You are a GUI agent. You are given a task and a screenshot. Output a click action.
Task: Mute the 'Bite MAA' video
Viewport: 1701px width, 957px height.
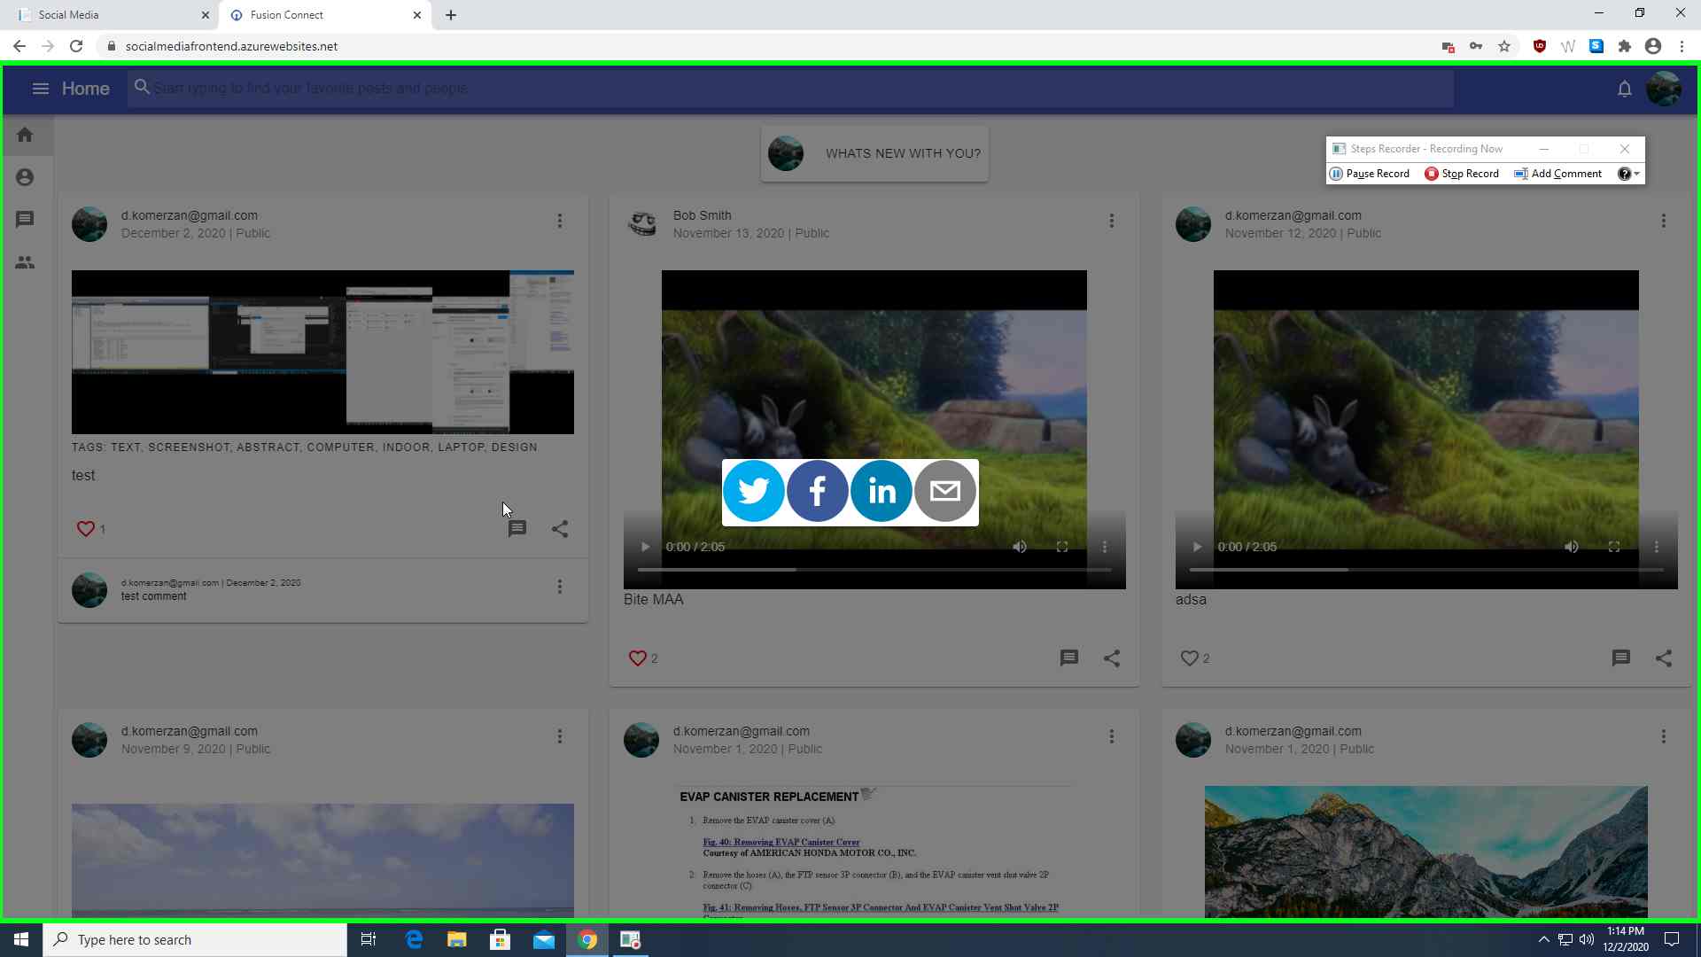pos(1020,547)
